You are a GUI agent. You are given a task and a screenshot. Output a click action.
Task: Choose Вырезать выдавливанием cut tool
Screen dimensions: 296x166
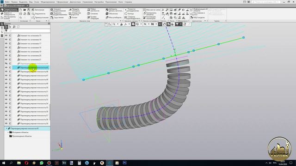tap(59, 14)
